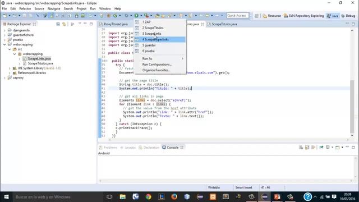Open Task View on the taskbar
The height and width of the screenshot is (202, 359).
click(109, 197)
